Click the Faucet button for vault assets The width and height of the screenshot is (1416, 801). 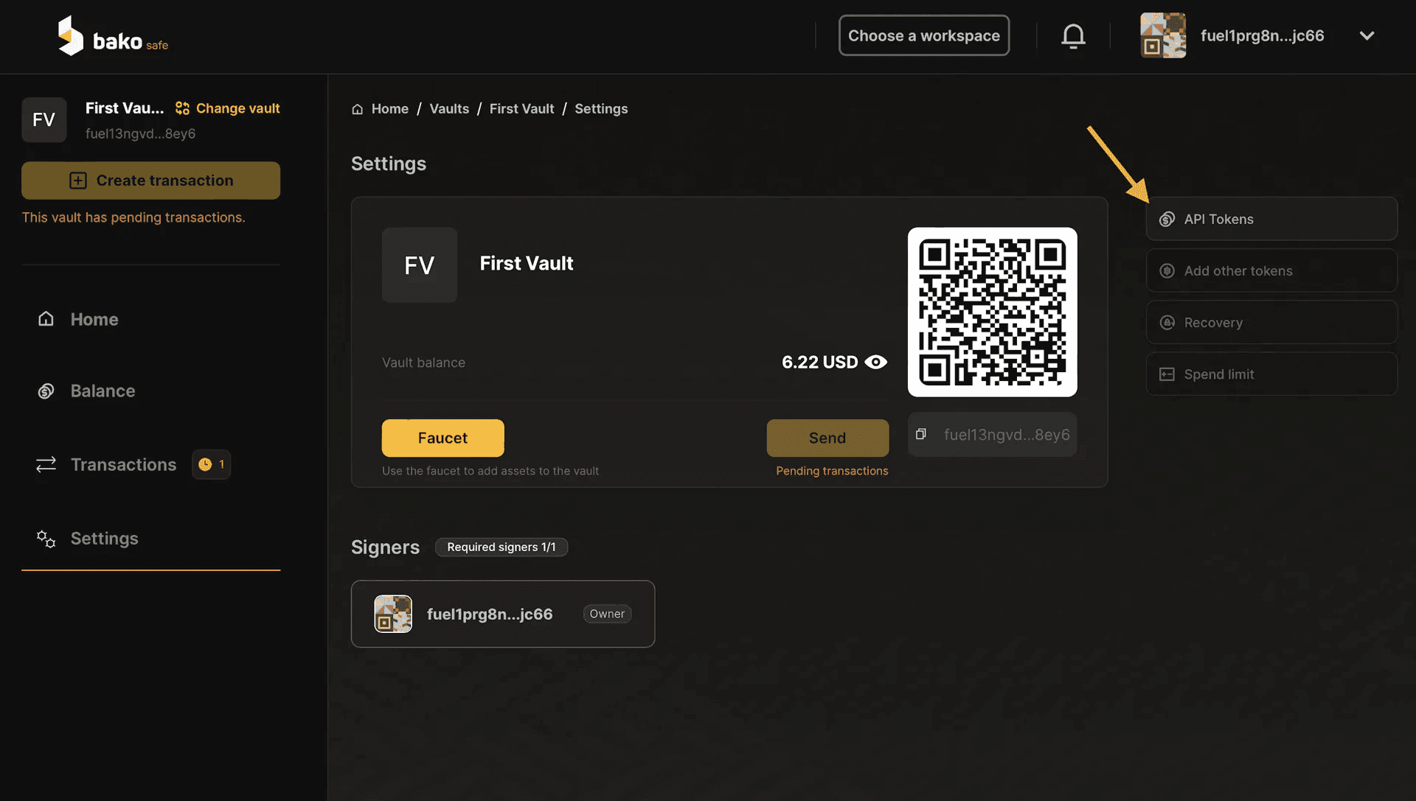442,438
